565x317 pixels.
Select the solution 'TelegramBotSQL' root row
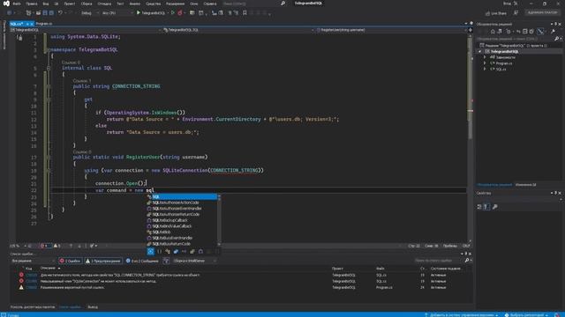pos(519,46)
